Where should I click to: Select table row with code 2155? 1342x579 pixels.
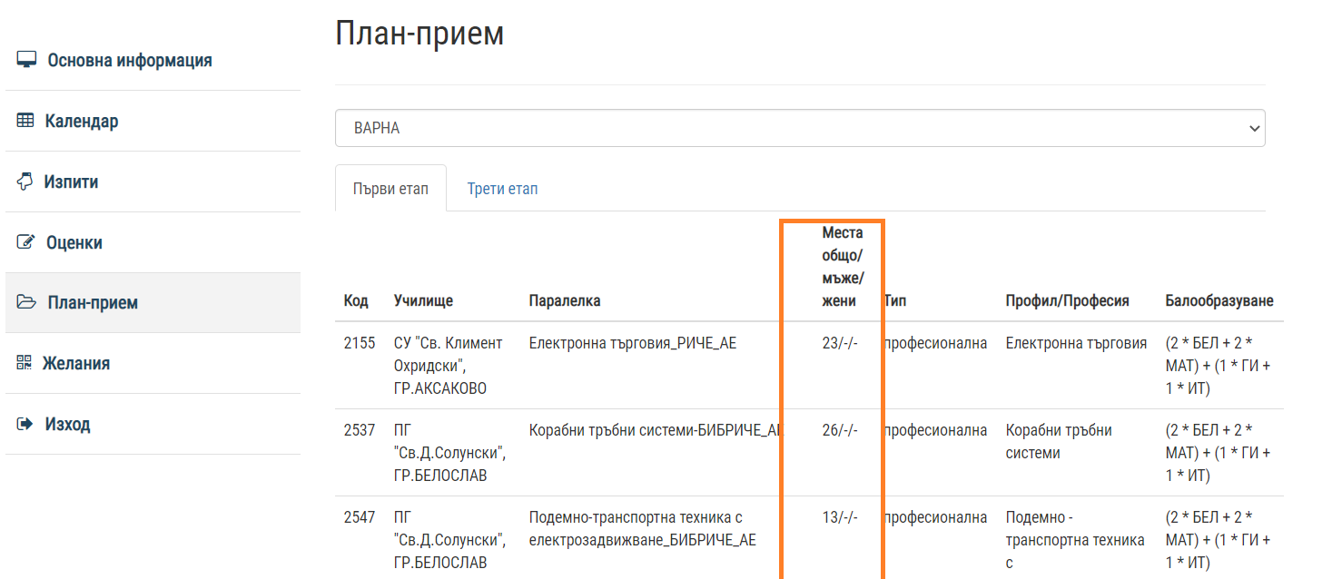(x=360, y=343)
